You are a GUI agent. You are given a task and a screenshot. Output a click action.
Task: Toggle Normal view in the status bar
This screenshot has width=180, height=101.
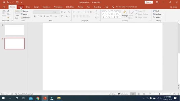point(133,94)
